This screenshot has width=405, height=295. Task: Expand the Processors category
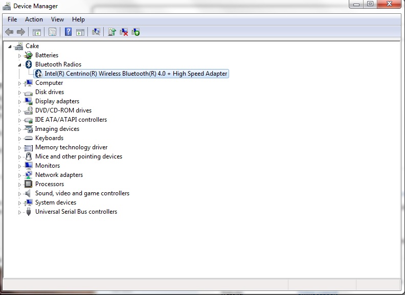click(x=19, y=185)
